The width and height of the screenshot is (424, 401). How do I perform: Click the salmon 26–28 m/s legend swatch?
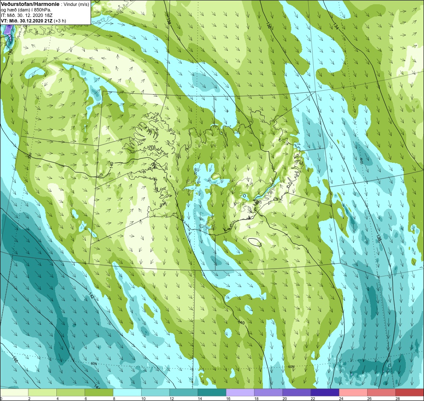click(x=381, y=393)
